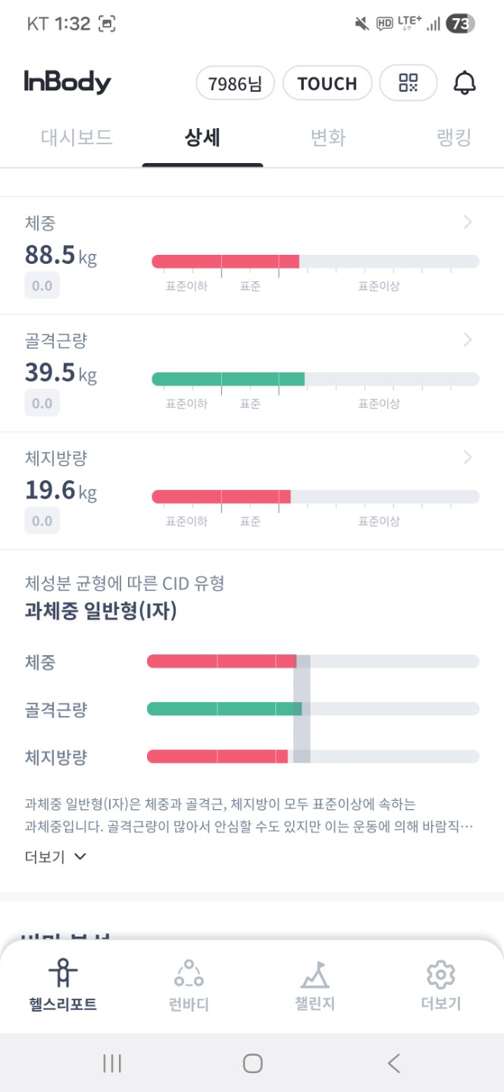Tap the InBody logo
Viewport: 504px width, 1092px height.
[x=67, y=82]
